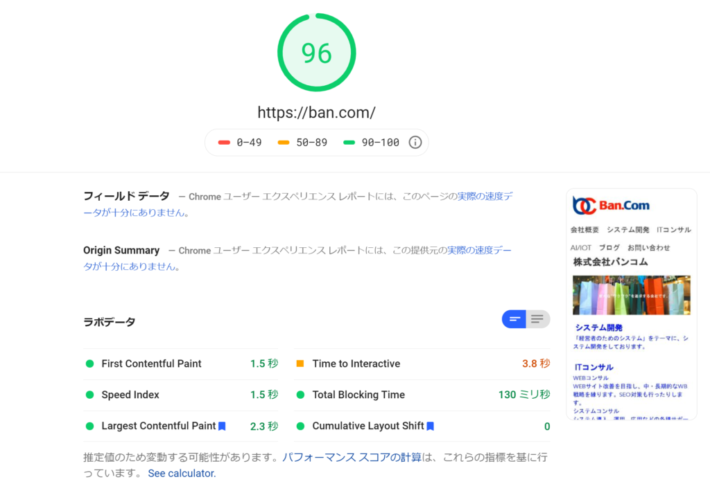The width and height of the screenshot is (710, 484).
Task: Switch lab data to expanded list view
Action: tap(537, 319)
